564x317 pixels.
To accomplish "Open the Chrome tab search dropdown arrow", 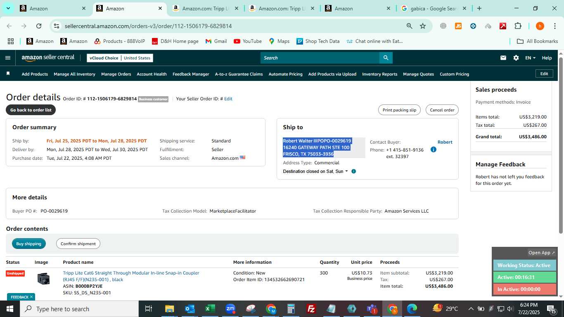I will [8, 8].
